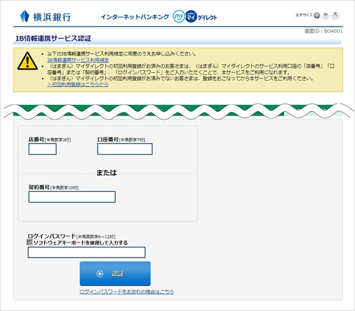
Task: Set text size to large (大)
Action: (x=335, y=14)
